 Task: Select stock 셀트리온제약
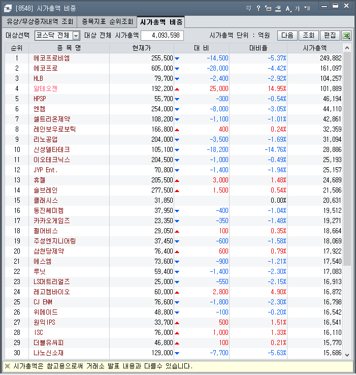point(52,119)
